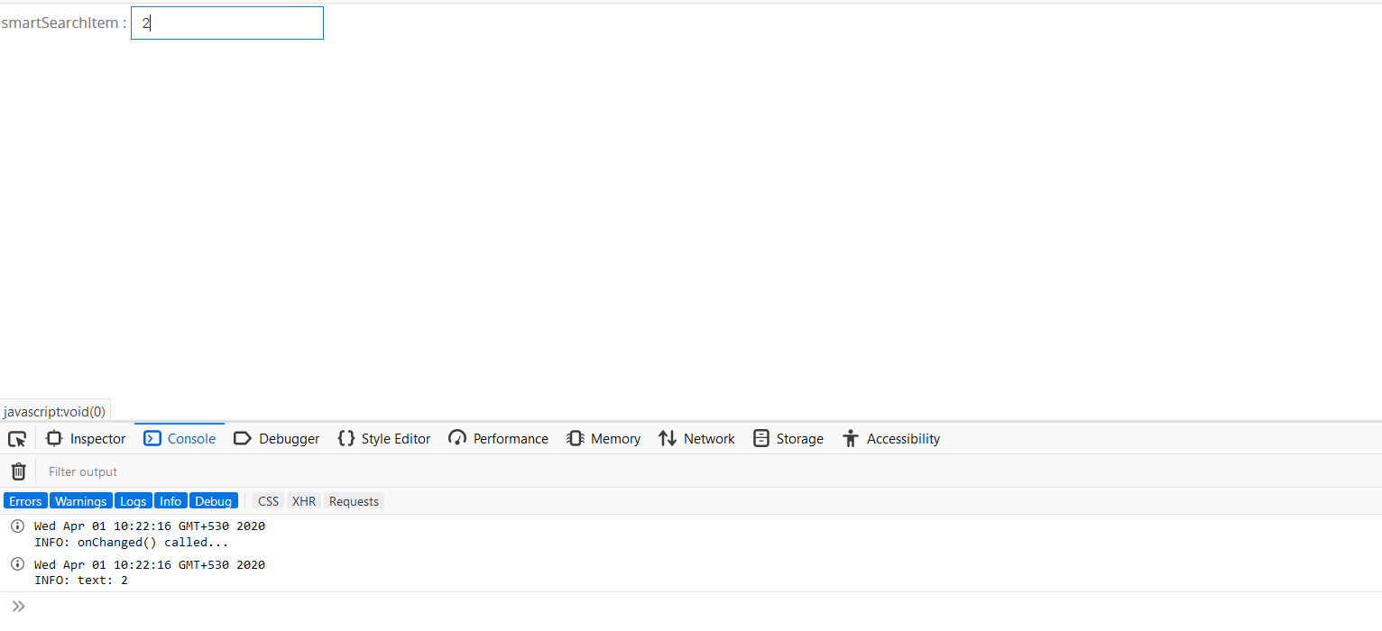Open the Accessibility tab
Viewport: 1382px width, 631px height.
tap(891, 439)
